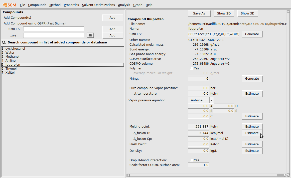Click the vertical scrollbar up arrow

pos(288,11)
